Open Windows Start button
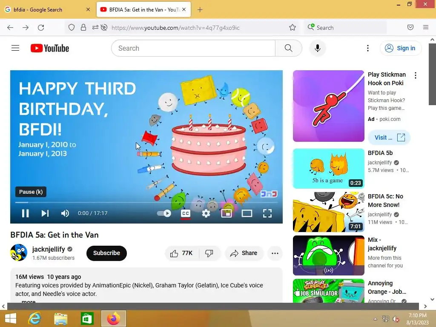The width and height of the screenshot is (436, 327). pos(11,318)
